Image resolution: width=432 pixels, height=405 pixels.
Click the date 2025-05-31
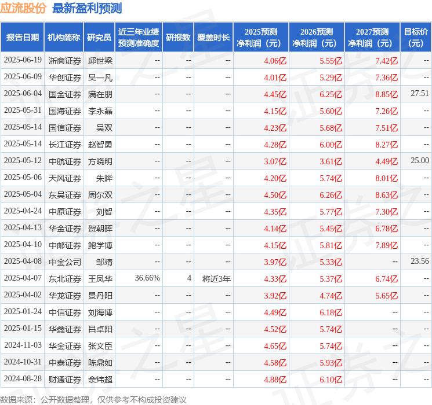[23, 111]
